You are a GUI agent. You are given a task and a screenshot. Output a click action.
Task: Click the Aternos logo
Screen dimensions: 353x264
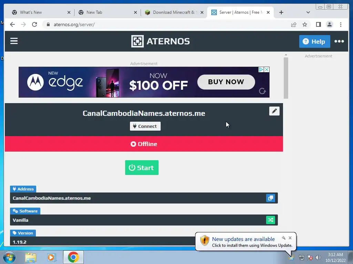[161, 41]
